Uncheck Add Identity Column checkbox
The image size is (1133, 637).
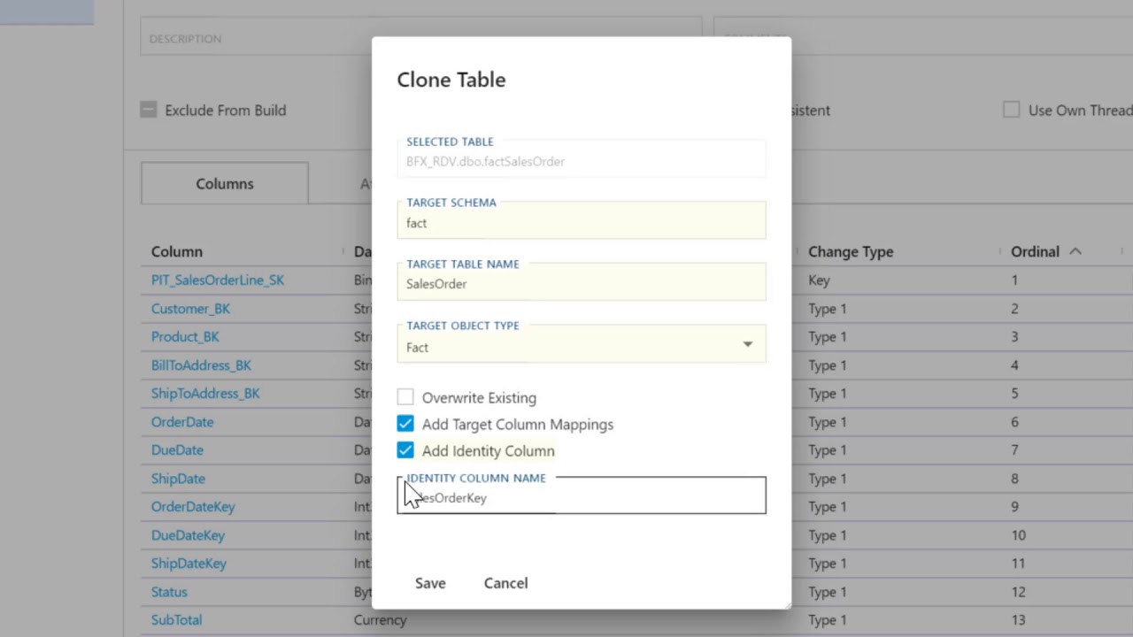tap(405, 450)
